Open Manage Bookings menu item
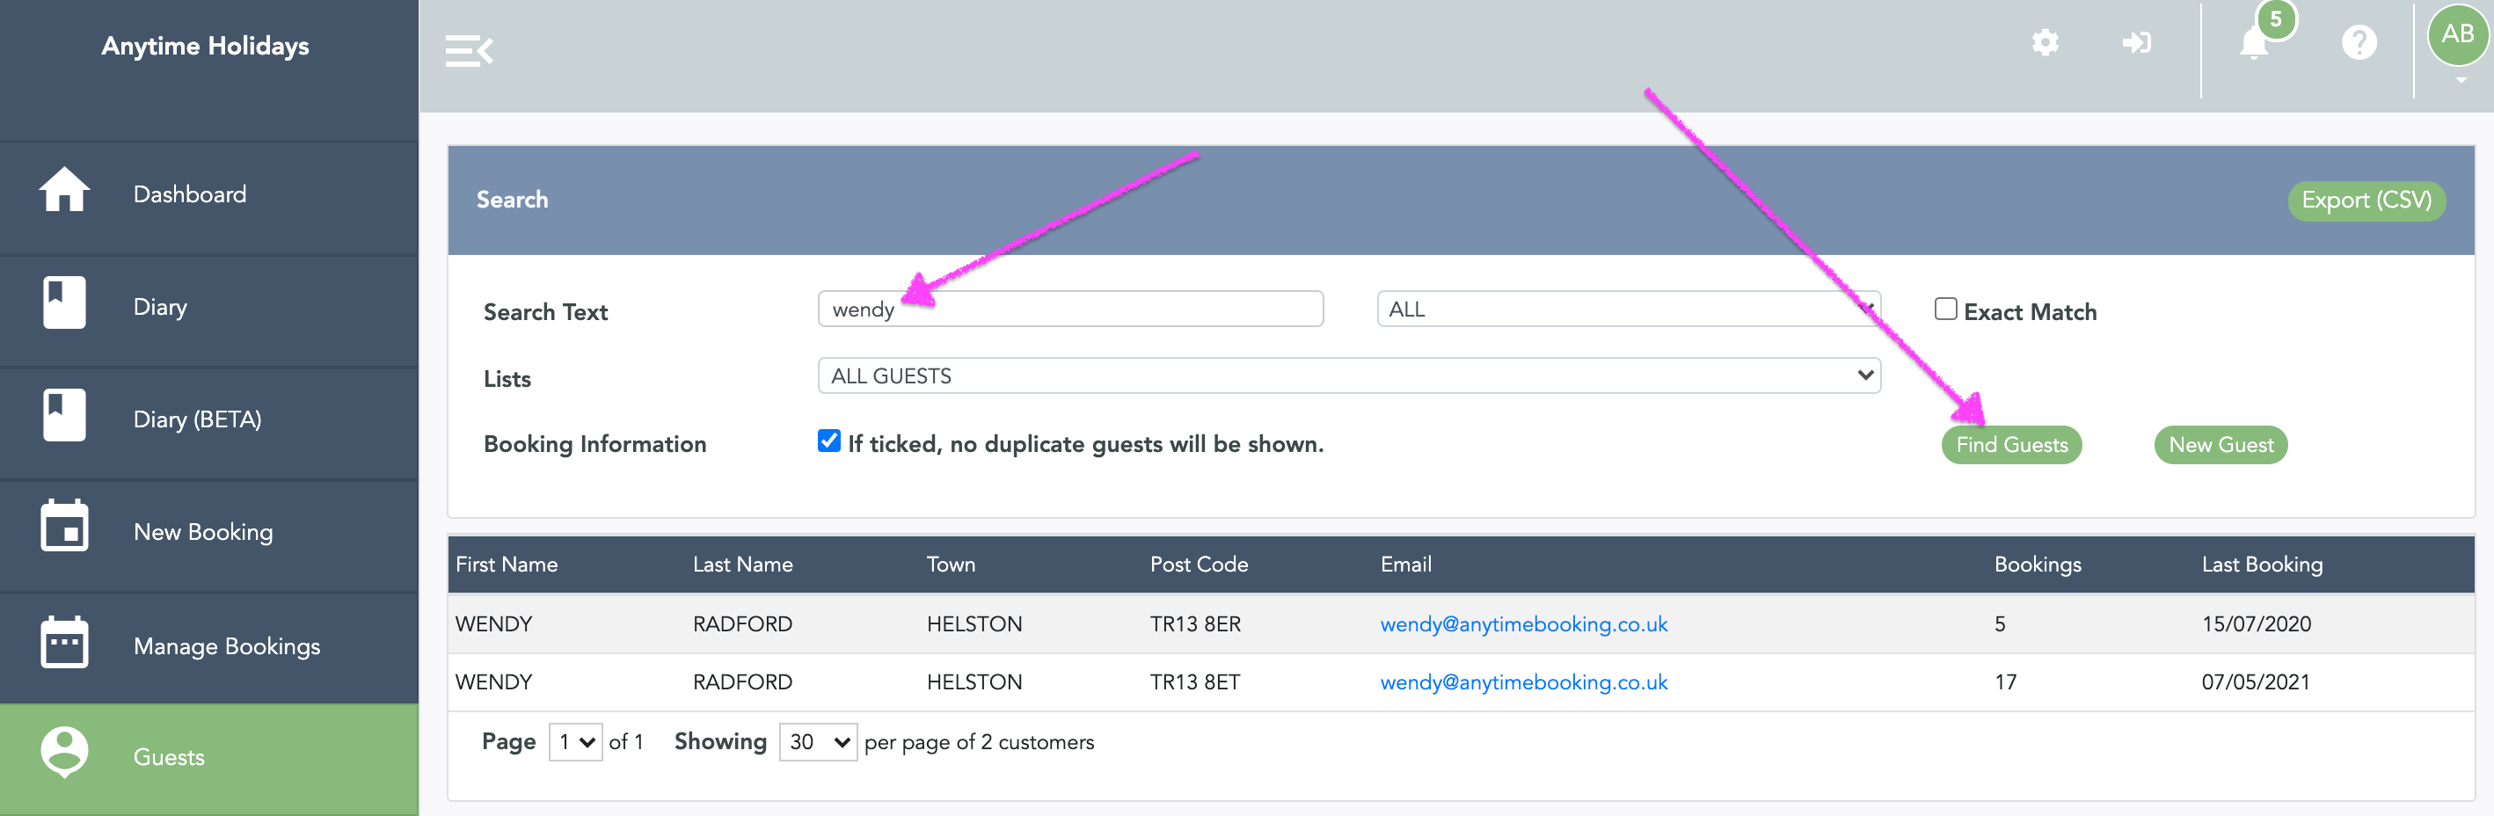Viewport: 2494px width, 816px height. (x=209, y=645)
